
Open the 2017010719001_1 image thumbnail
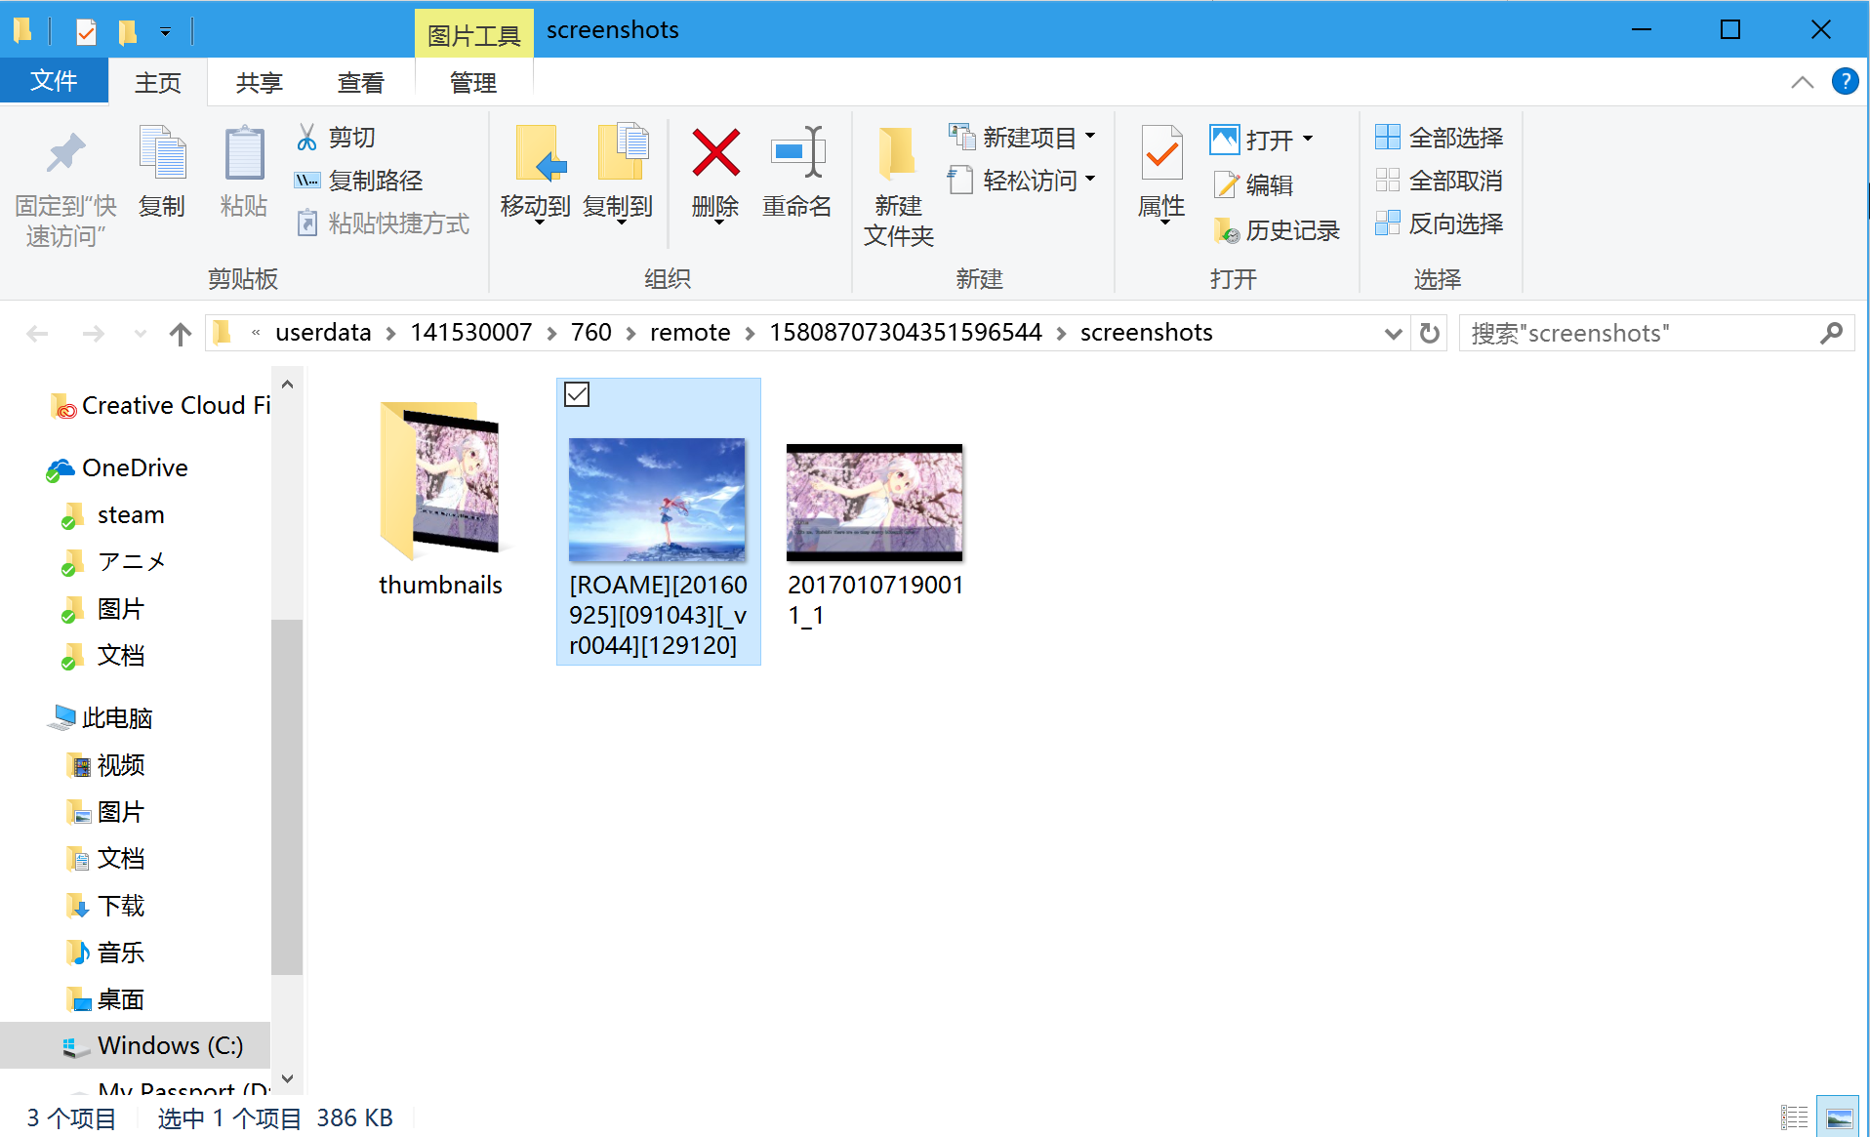click(x=874, y=502)
